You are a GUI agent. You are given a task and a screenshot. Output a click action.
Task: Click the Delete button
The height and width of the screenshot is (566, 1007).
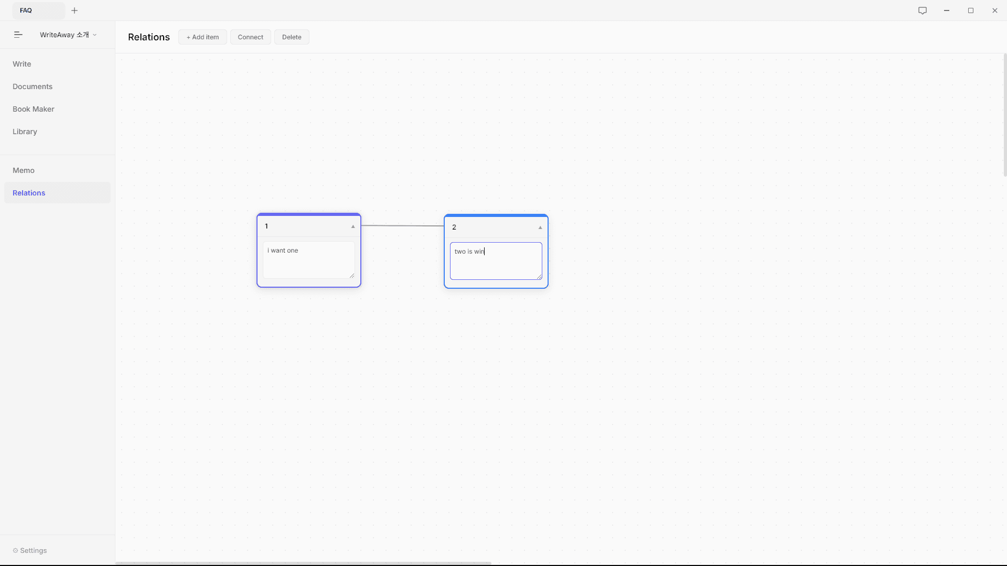pyautogui.click(x=292, y=37)
